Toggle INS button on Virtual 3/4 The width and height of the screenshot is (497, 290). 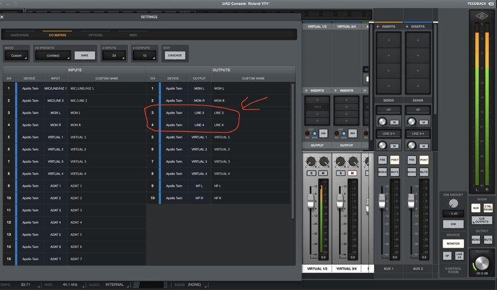pos(352,133)
